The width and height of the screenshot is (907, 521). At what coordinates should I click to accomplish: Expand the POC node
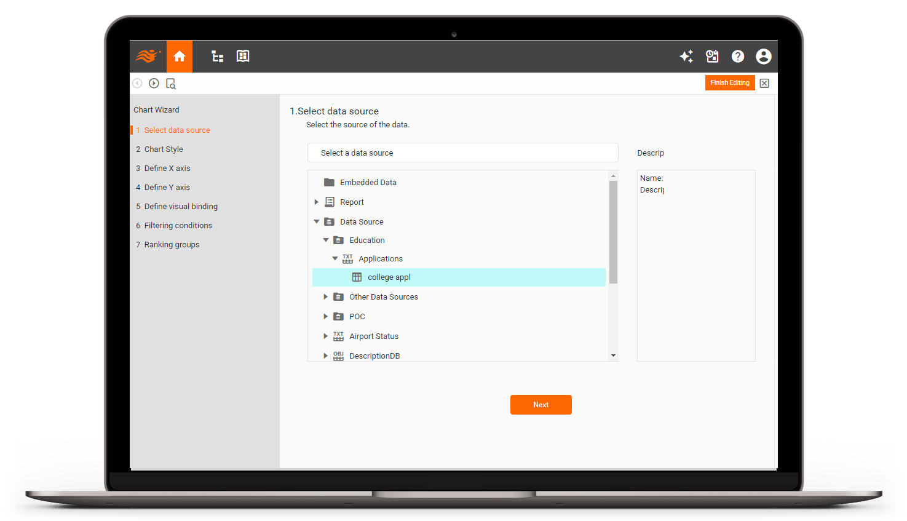coord(325,316)
